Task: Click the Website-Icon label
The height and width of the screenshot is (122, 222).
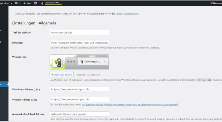Action: click(x=19, y=57)
